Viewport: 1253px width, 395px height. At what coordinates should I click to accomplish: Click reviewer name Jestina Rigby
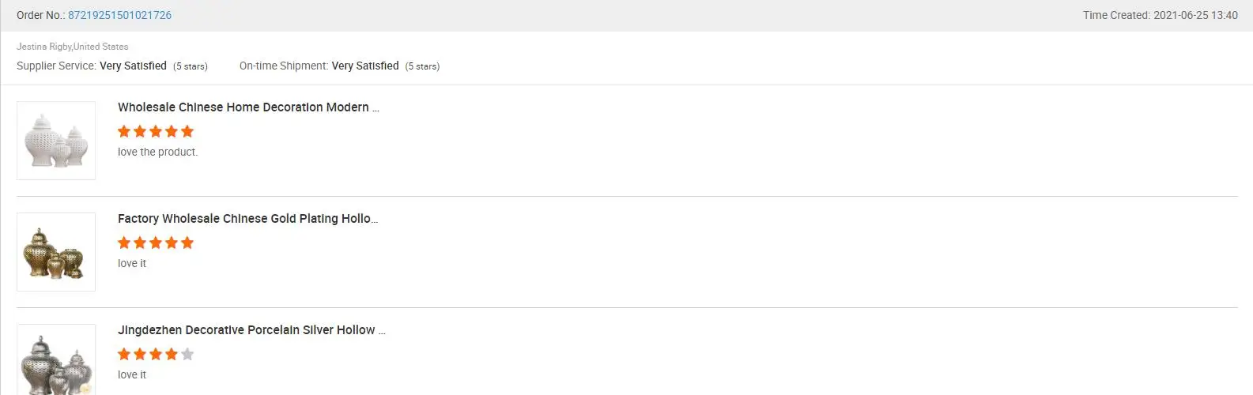coord(43,47)
